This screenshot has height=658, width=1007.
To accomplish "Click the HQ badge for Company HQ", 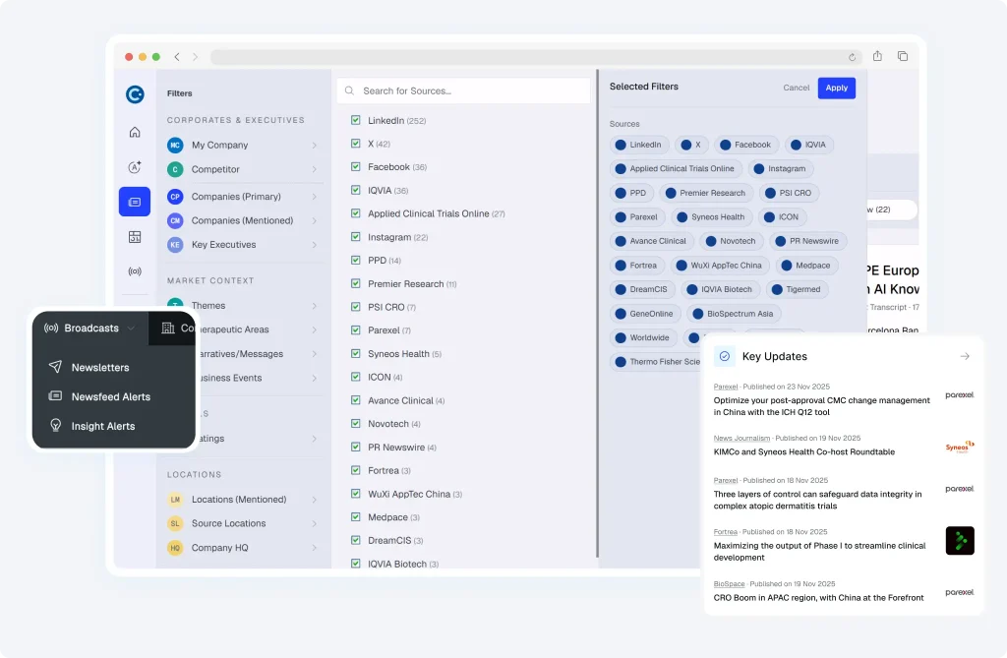I will tap(175, 548).
